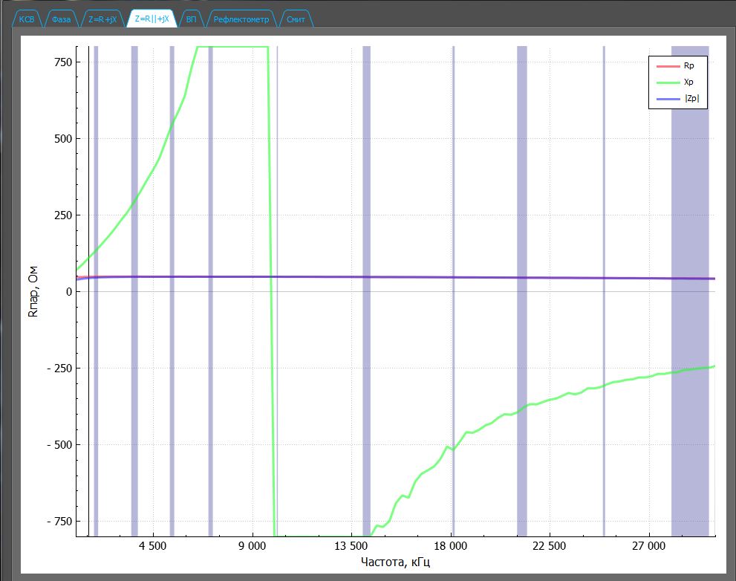Click the black vertical cursor line
Screen dimensions: 736x581
(89, 297)
